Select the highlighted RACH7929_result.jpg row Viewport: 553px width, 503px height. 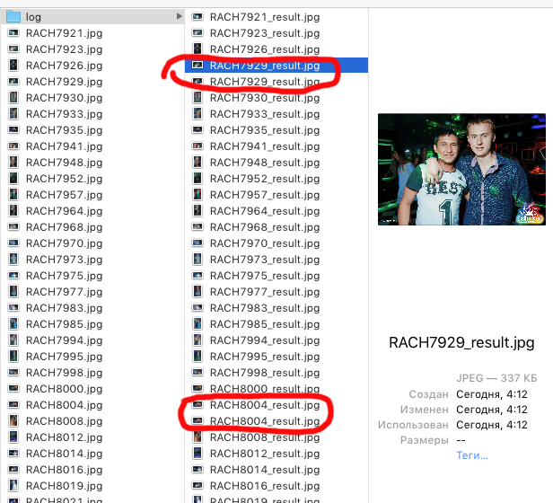point(276,66)
